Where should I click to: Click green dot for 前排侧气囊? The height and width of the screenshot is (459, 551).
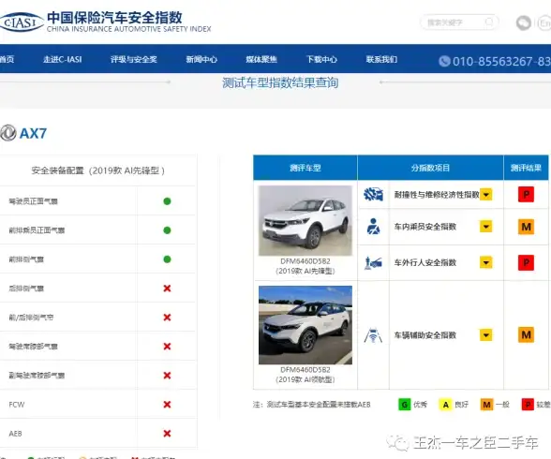click(x=167, y=259)
